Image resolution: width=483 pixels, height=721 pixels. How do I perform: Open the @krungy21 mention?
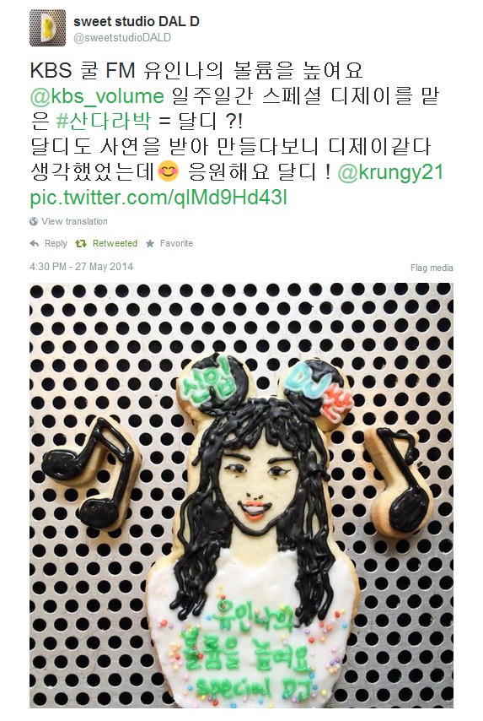click(x=390, y=172)
